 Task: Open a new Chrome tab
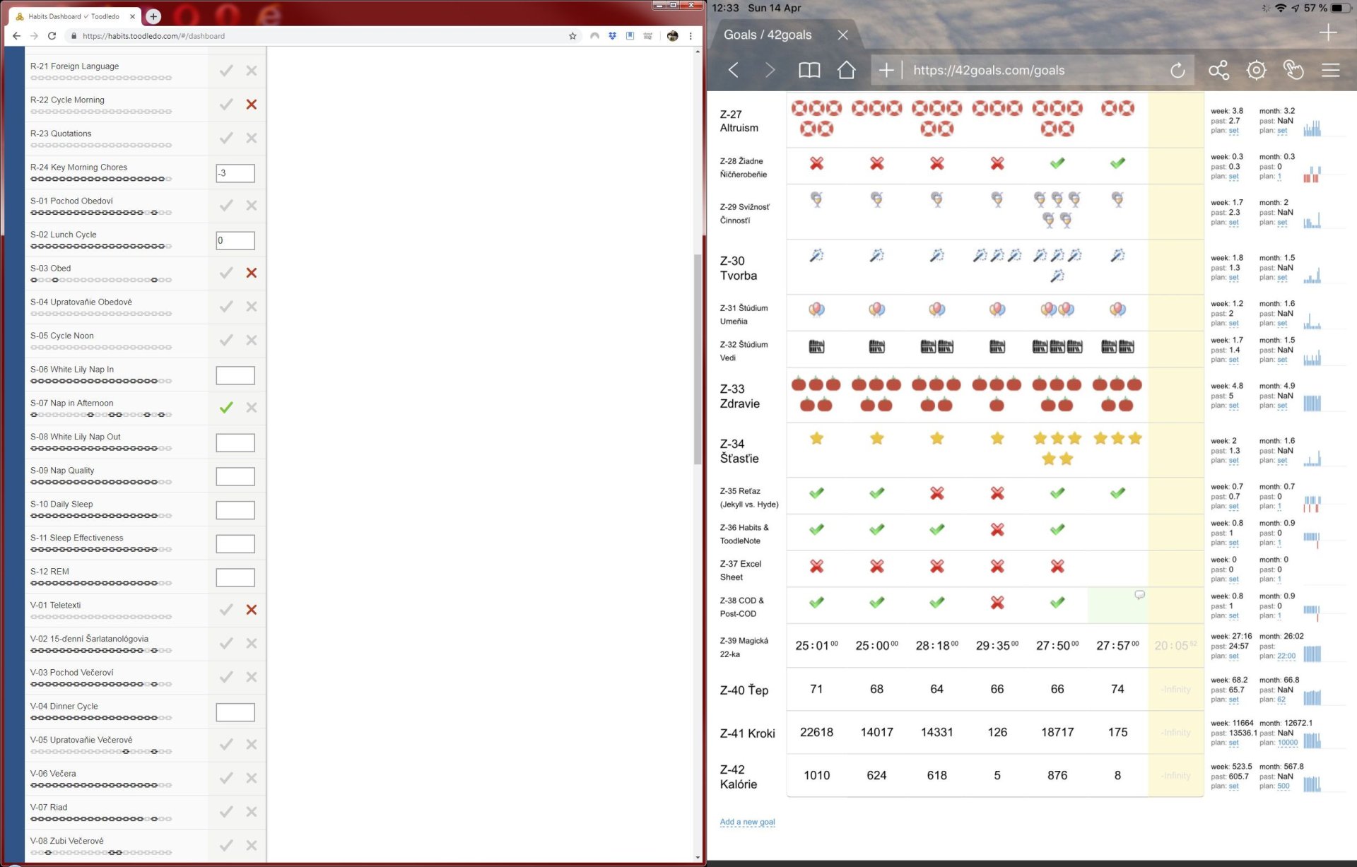click(153, 16)
